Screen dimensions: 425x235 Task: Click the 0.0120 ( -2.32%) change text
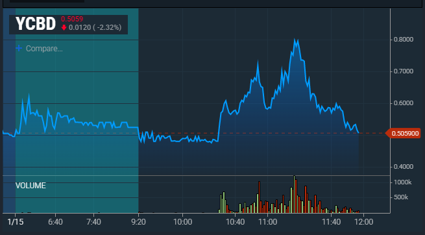pos(95,27)
